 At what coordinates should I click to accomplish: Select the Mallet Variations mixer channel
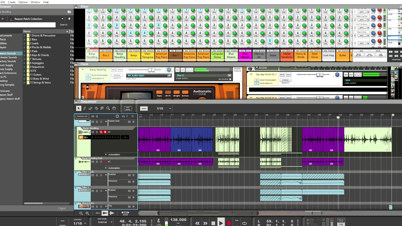pos(286,56)
